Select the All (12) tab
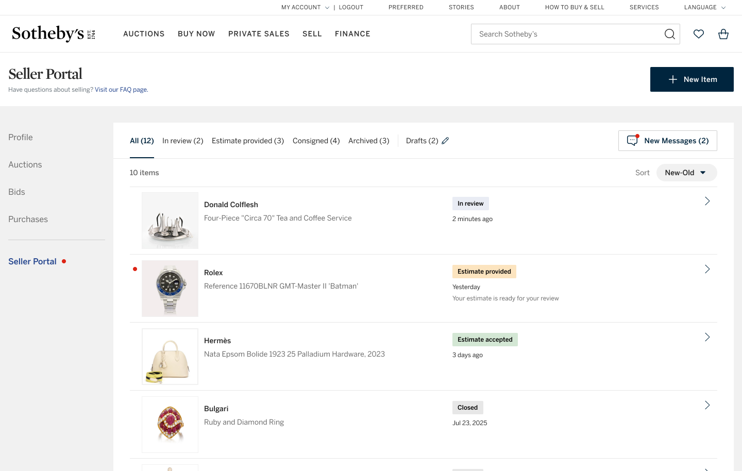Image resolution: width=742 pixels, height=471 pixels. (142, 141)
